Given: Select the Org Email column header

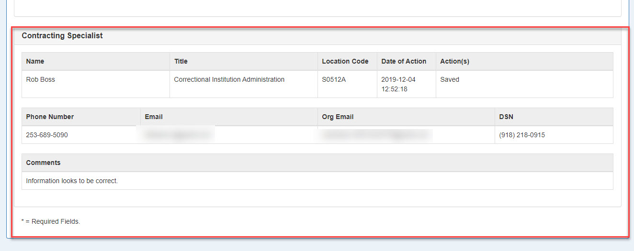Looking at the screenshot, I should pos(338,117).
